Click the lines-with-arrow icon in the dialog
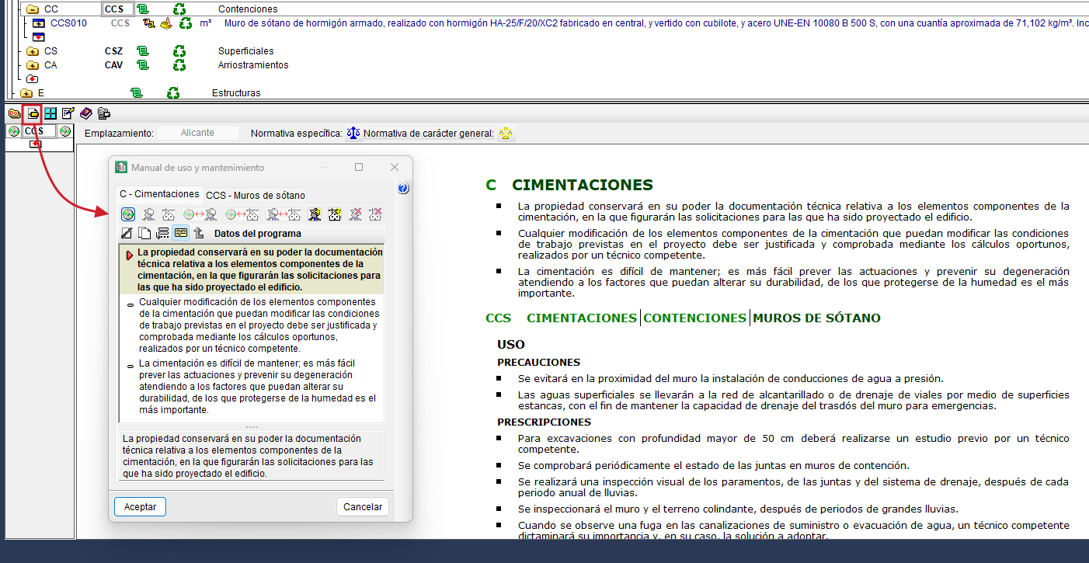1089x563 pixels. point(162,233)
